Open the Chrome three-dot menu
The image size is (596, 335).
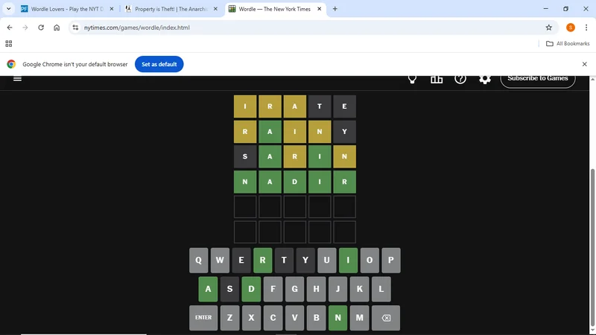586,28
